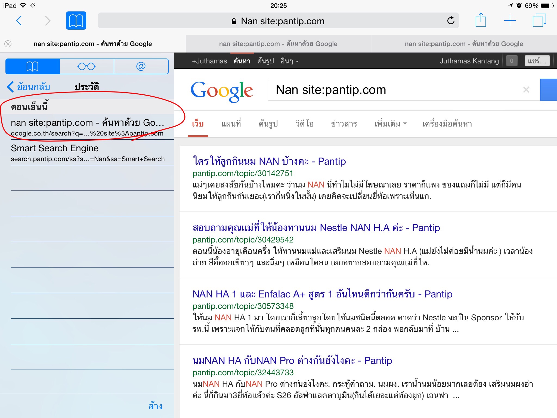Select the ข่าวสาร results tab
557x418 pixels.
[344, 124]
